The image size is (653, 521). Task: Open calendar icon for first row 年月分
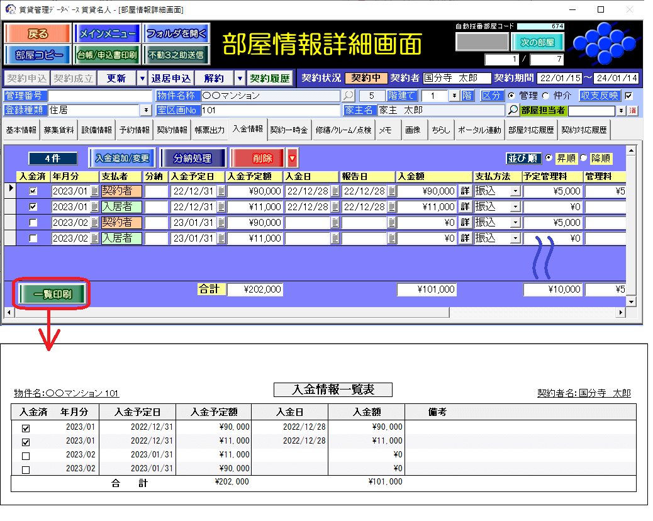[x=94, y=191]
